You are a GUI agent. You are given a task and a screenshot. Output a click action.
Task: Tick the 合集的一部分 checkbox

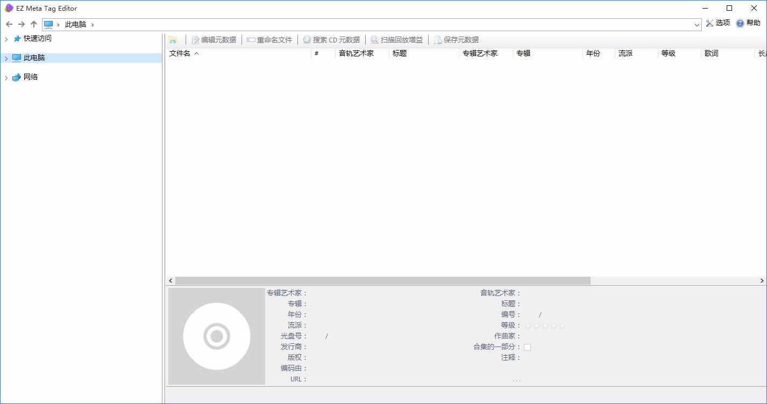(528, 347)
